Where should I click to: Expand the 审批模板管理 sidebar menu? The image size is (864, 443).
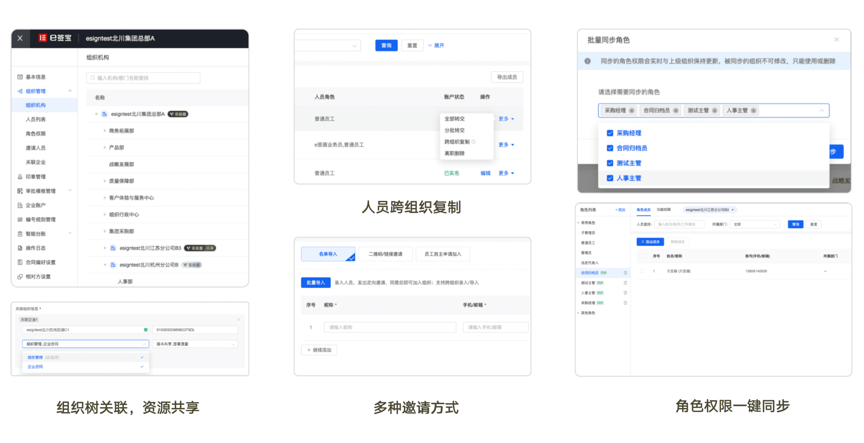pyautogui.click(x=70, y=191)
